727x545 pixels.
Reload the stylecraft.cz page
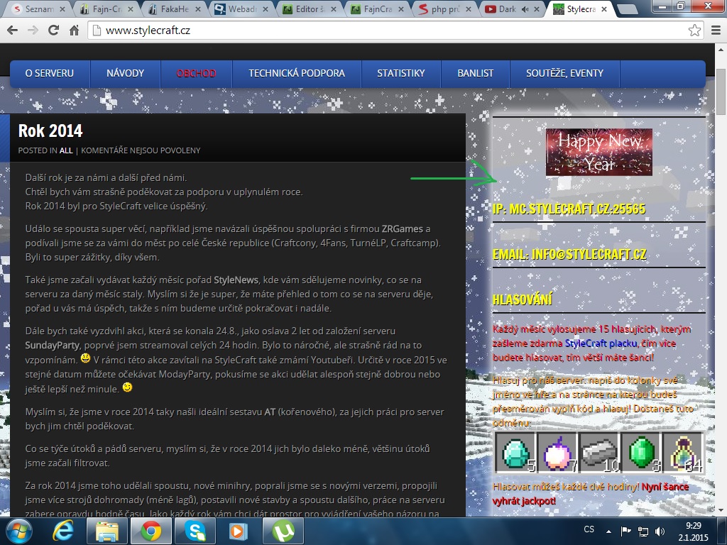(x=54, y=31)
